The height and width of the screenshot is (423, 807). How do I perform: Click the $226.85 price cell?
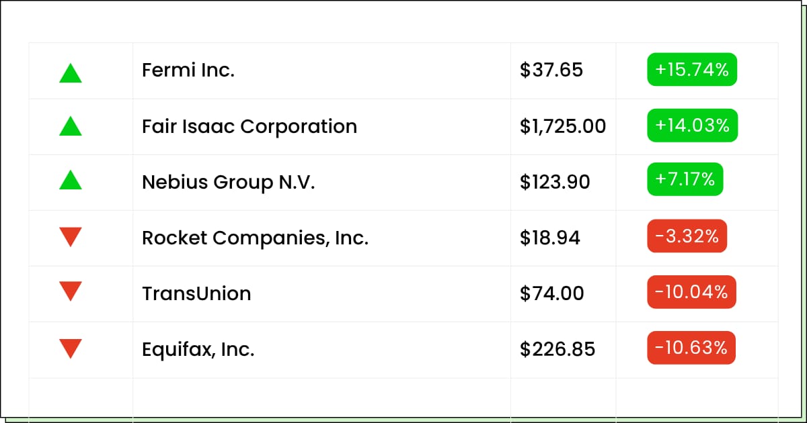click(x=563, y=350)
